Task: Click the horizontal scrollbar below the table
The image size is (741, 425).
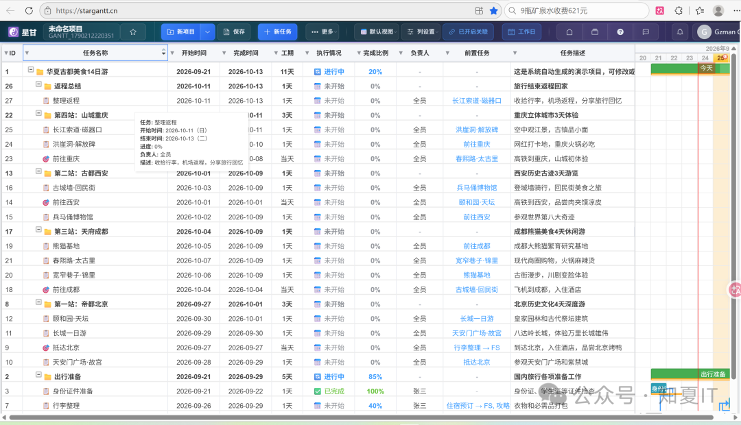Action: [x=361, y=417]
